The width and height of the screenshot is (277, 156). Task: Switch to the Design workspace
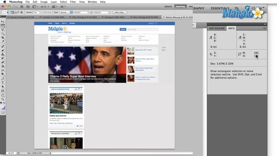coord(168,6)
